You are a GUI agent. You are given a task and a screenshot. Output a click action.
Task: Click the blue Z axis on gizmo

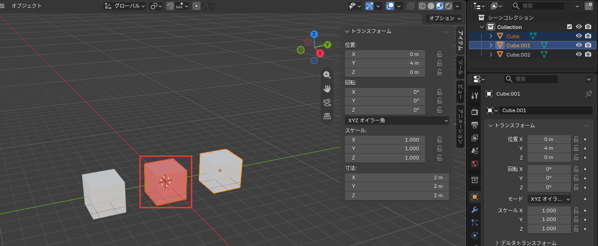pos(314,34)
